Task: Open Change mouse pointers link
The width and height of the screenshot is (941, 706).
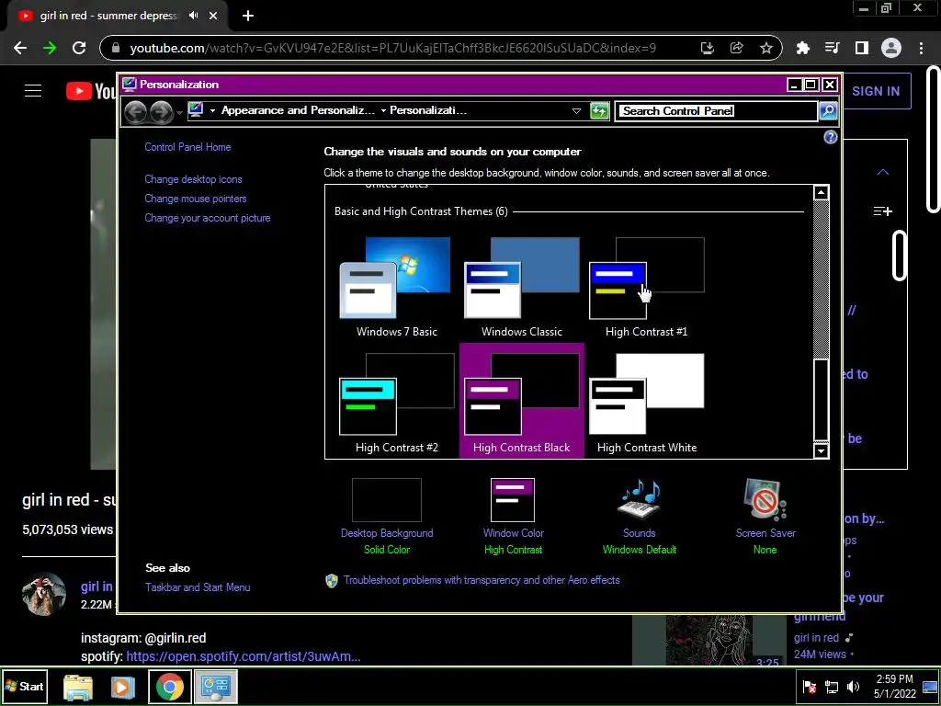Action: (196, 199)
